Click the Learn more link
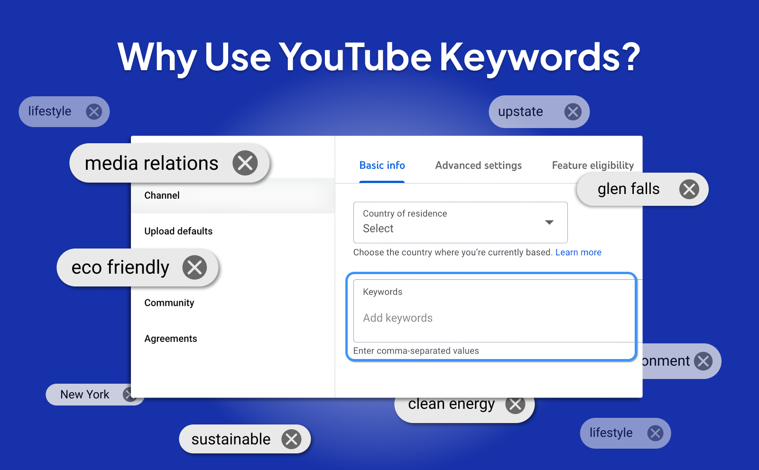This screenshot has height=470, width=759. pos(578,252)
